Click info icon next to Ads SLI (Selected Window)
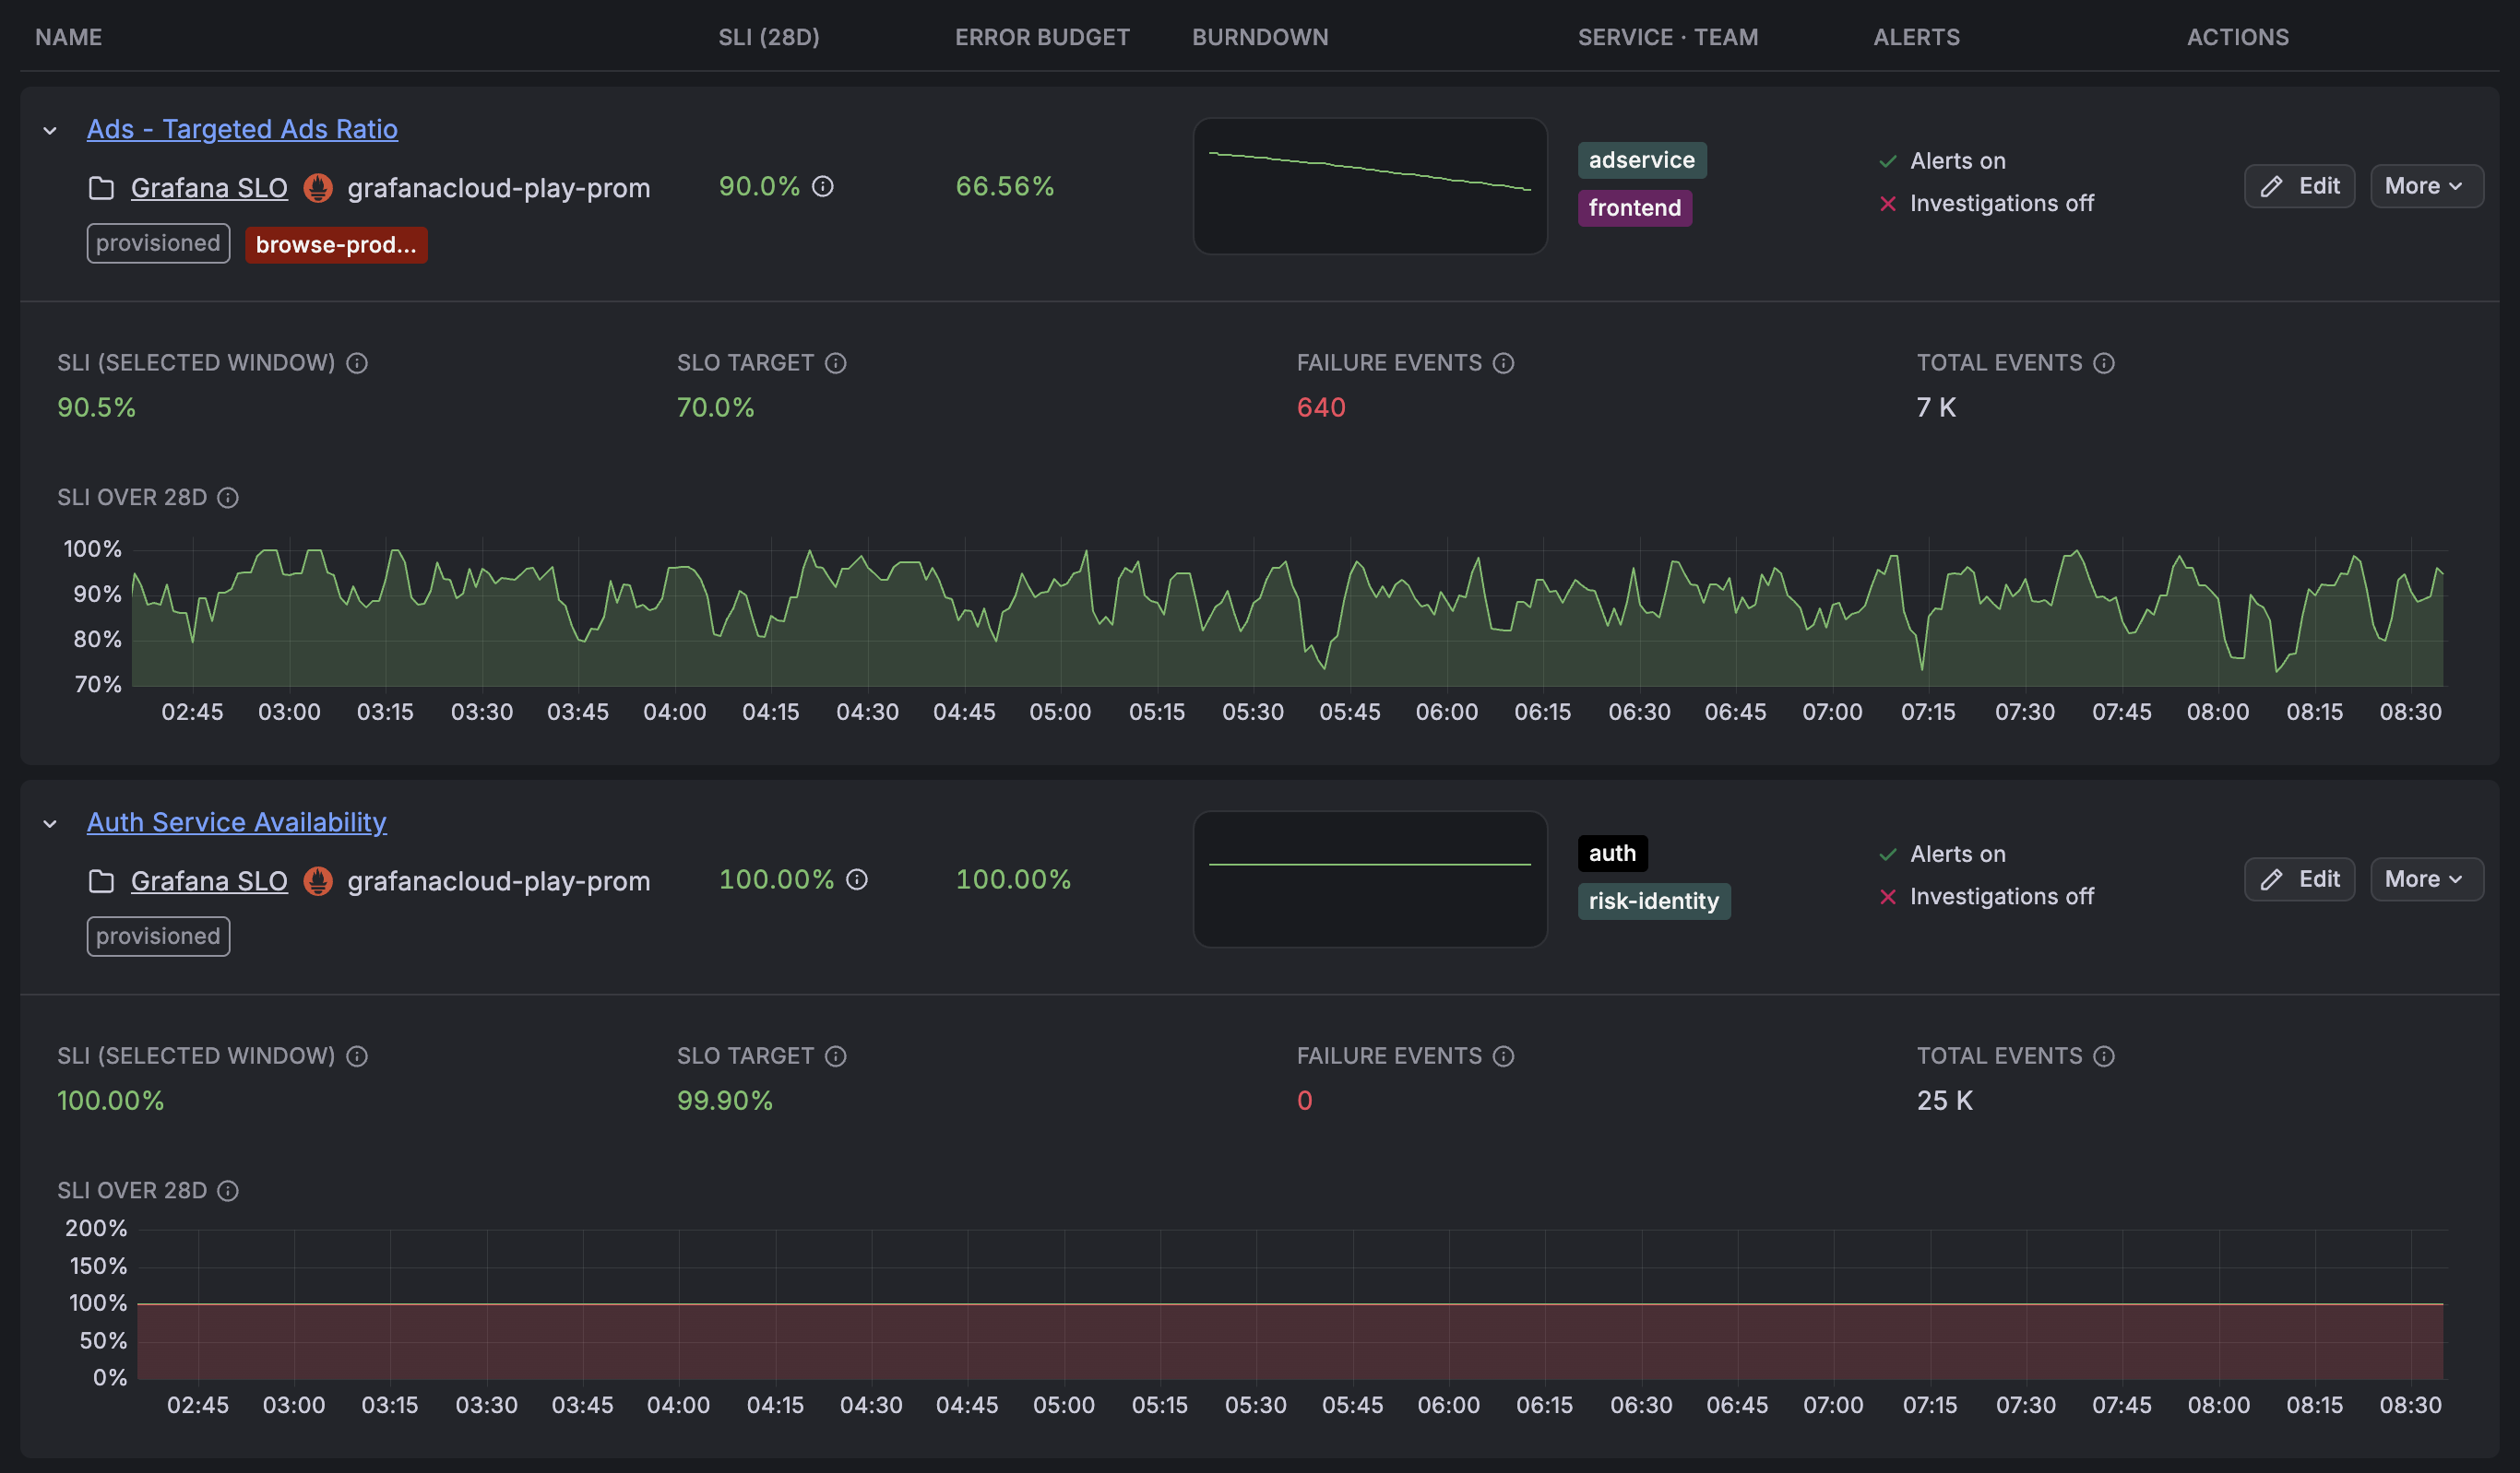 [357, 363]
